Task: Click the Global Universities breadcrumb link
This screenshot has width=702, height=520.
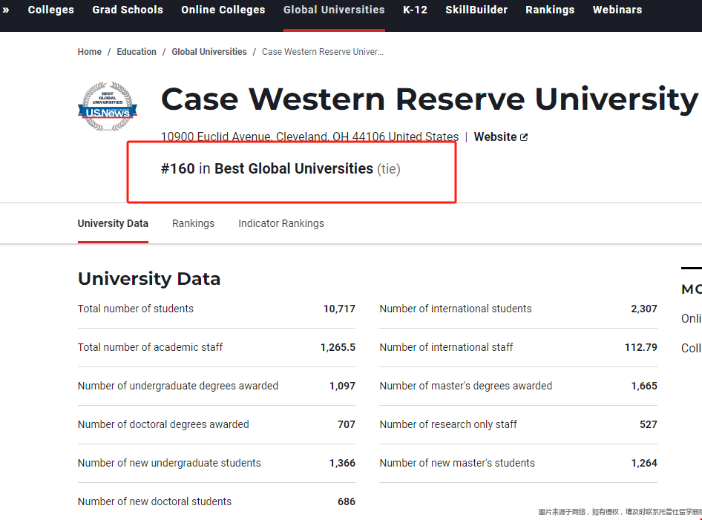Action: pyautogui.click(x=209, y=52)
